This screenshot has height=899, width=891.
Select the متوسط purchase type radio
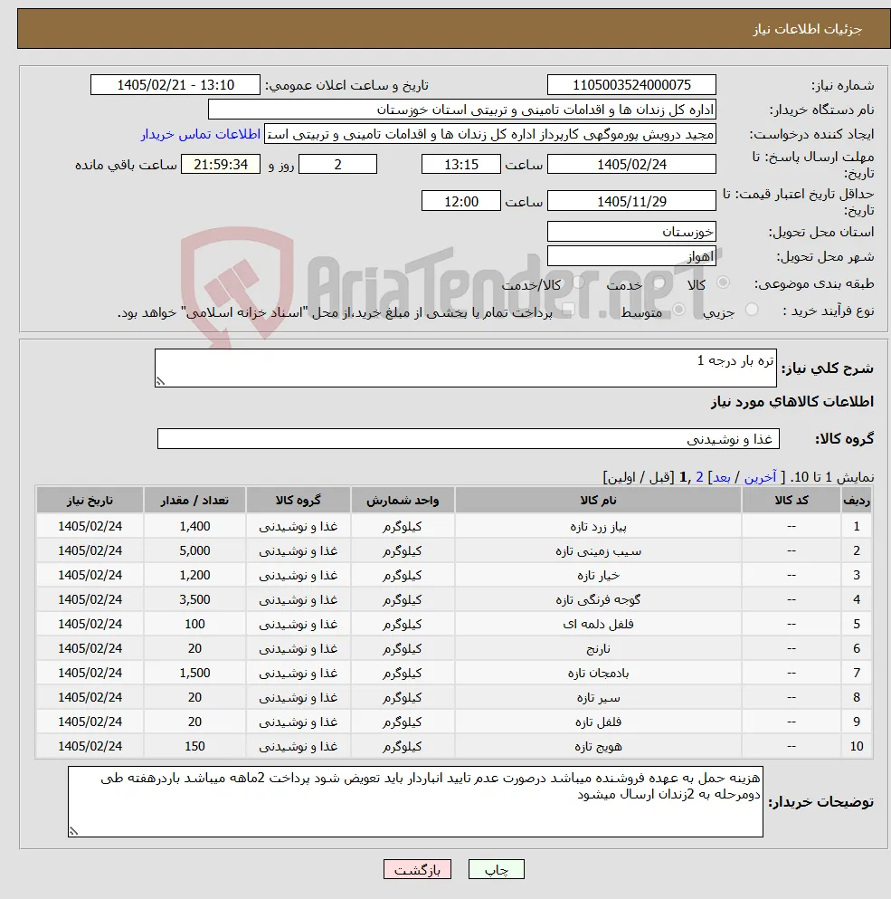(x=679, y=310)
